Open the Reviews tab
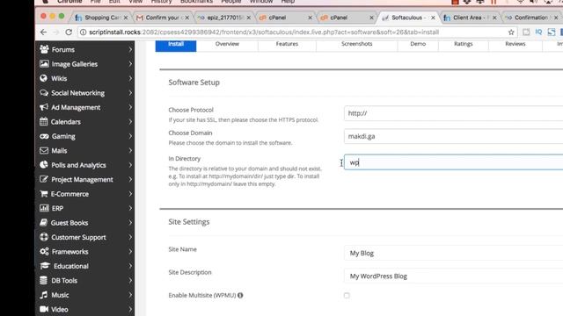Viewport: 563px width, 316px height. pyautogui.click(x=515, y=45)
